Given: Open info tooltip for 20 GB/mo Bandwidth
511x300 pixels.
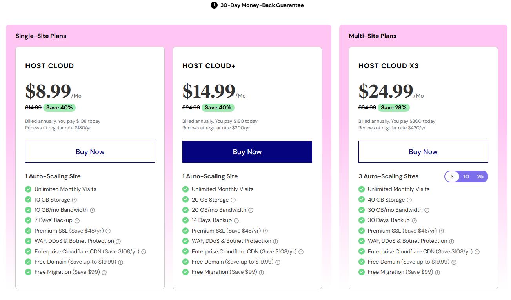Looking at the screenshot, I should [x=251, y=210].
